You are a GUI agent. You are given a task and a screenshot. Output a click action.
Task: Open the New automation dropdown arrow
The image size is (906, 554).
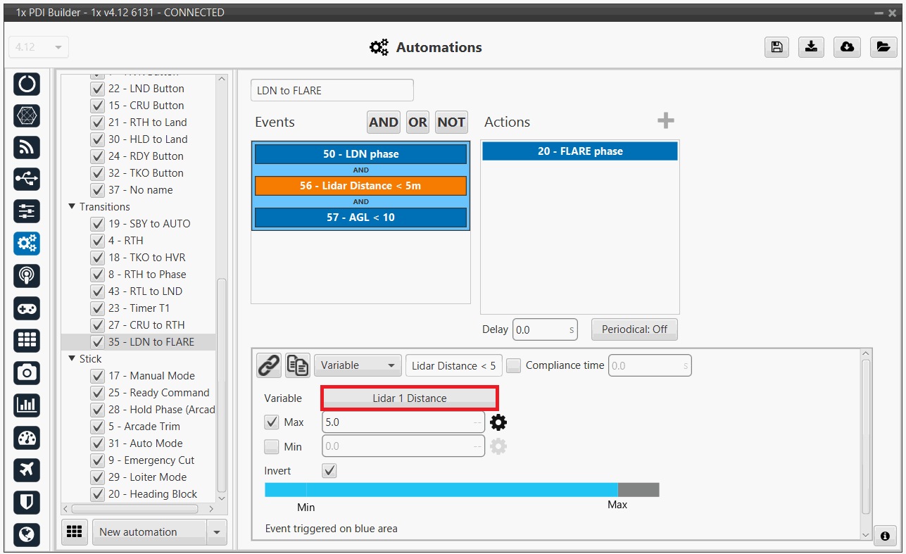coord(217,532)
